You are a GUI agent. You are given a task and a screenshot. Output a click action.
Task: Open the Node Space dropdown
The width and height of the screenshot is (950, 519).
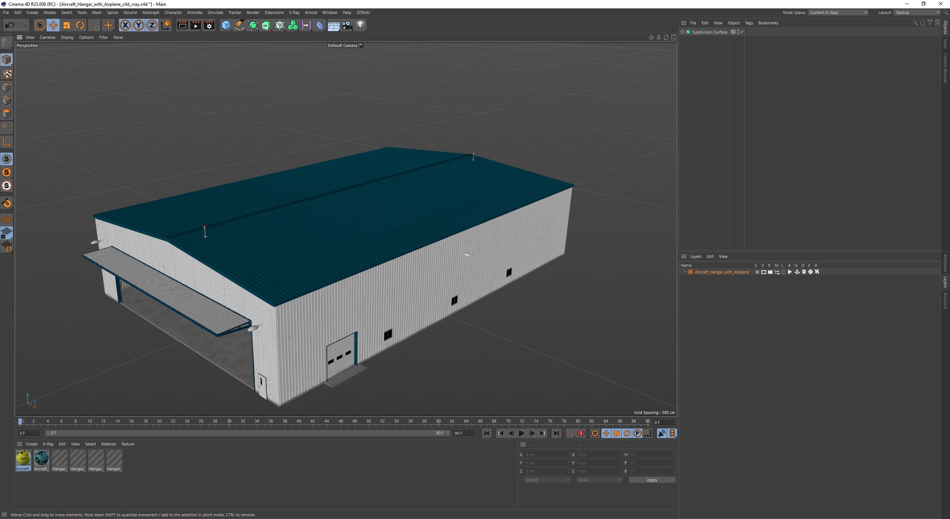tap(838, 12)
